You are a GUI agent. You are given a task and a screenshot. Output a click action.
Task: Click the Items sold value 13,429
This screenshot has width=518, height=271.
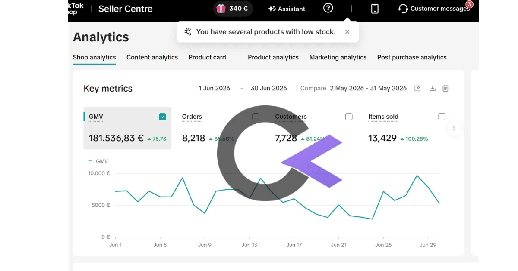pyautogui.click(x=382, y=138)
